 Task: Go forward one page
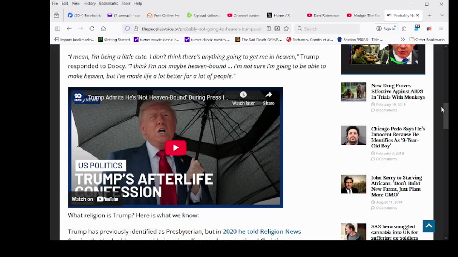point(81,29)
